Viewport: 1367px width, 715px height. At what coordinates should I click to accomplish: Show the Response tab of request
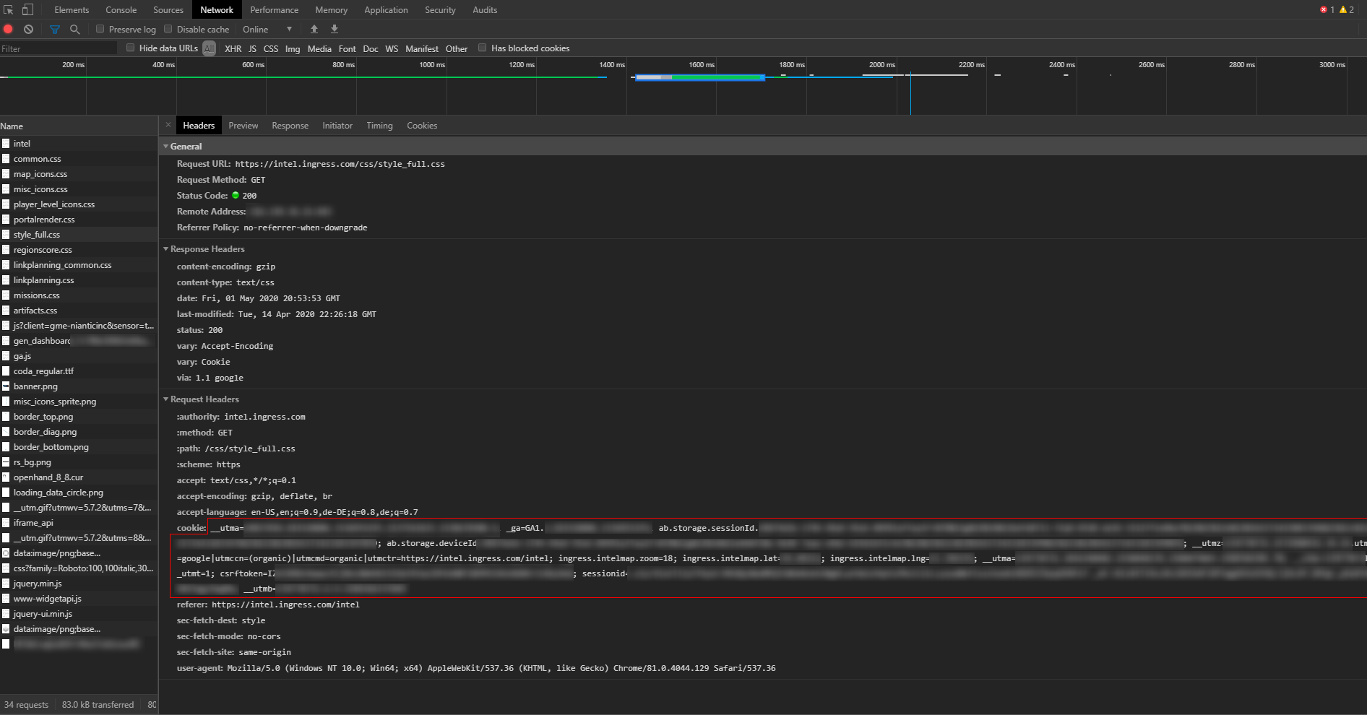(x=290, y=125)
